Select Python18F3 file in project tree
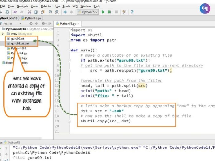215x161 pixels. pyautogui.click(x=18, y=48)
